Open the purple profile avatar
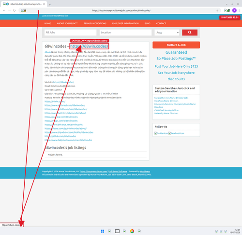The image size is (242, 235). [x=234, y=11]
